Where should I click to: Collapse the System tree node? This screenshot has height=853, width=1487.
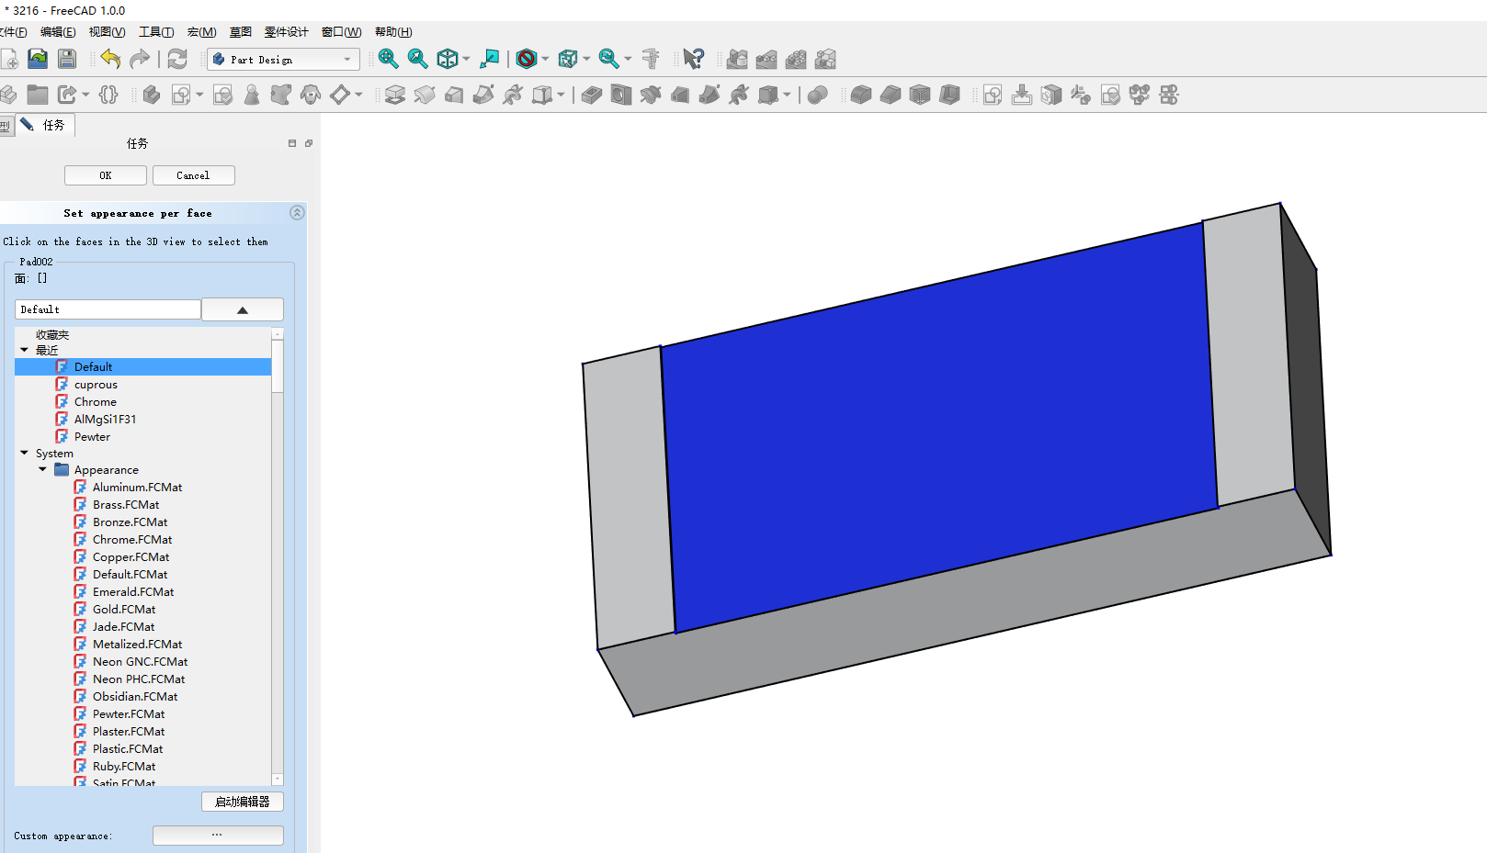[24, 453]
